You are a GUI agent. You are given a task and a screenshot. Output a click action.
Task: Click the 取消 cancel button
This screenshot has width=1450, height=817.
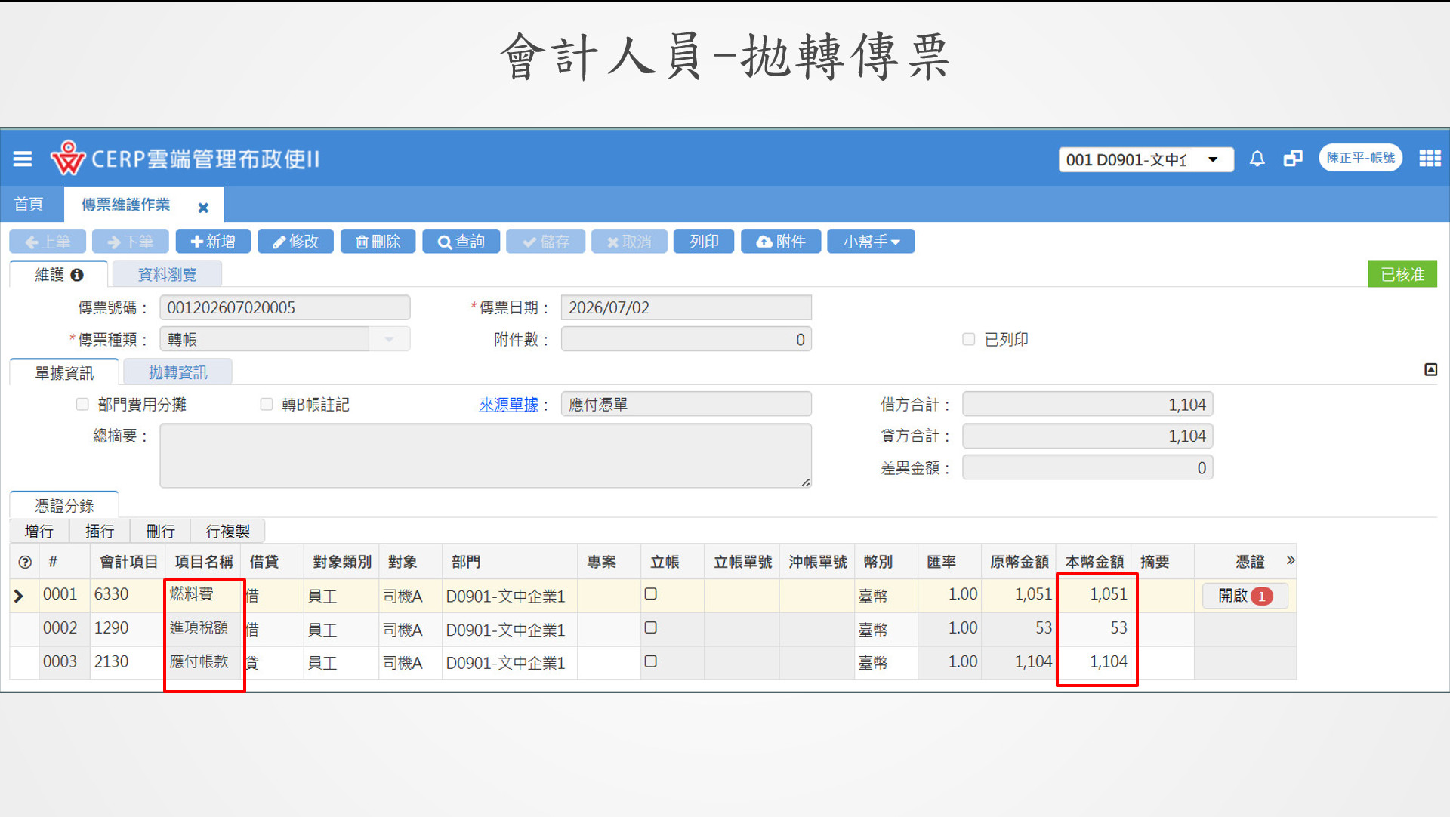(x=629, y=242)
